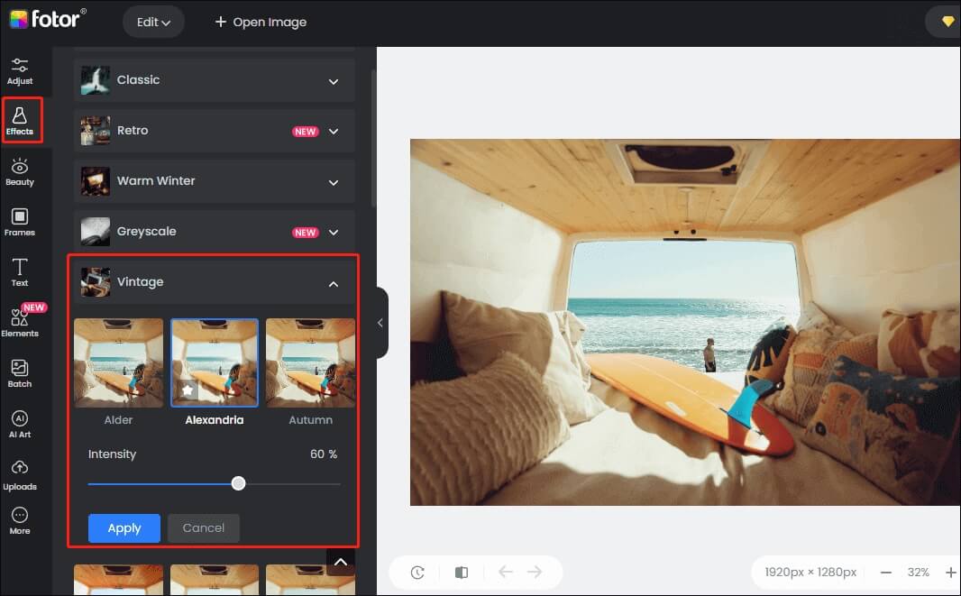The width and height of the screenshot is (961, 596).
Task: Collapse the Vintage effects category
Action: 334,281
